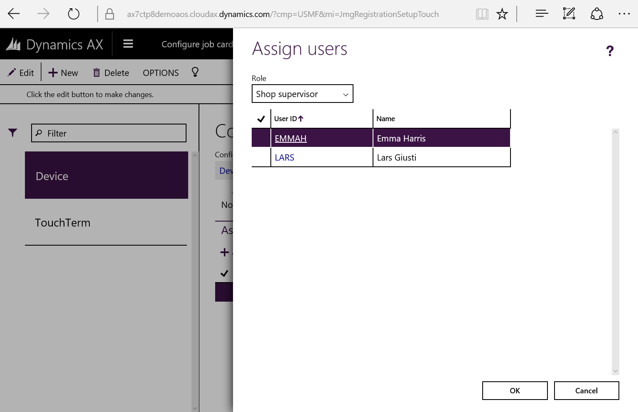Select the Emma Harris name cell
This screenshot has height=412, width=638.
[x=442, y=138]
